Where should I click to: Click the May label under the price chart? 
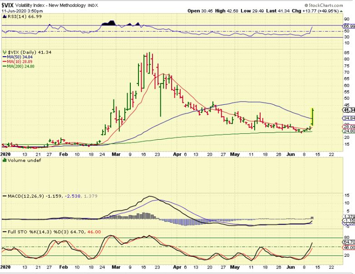[235, 154]
